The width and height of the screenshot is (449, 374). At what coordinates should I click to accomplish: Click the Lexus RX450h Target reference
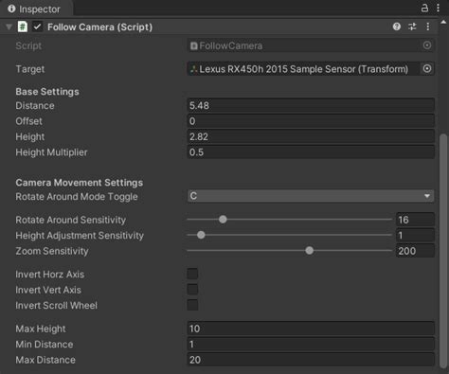click(304, 69)
